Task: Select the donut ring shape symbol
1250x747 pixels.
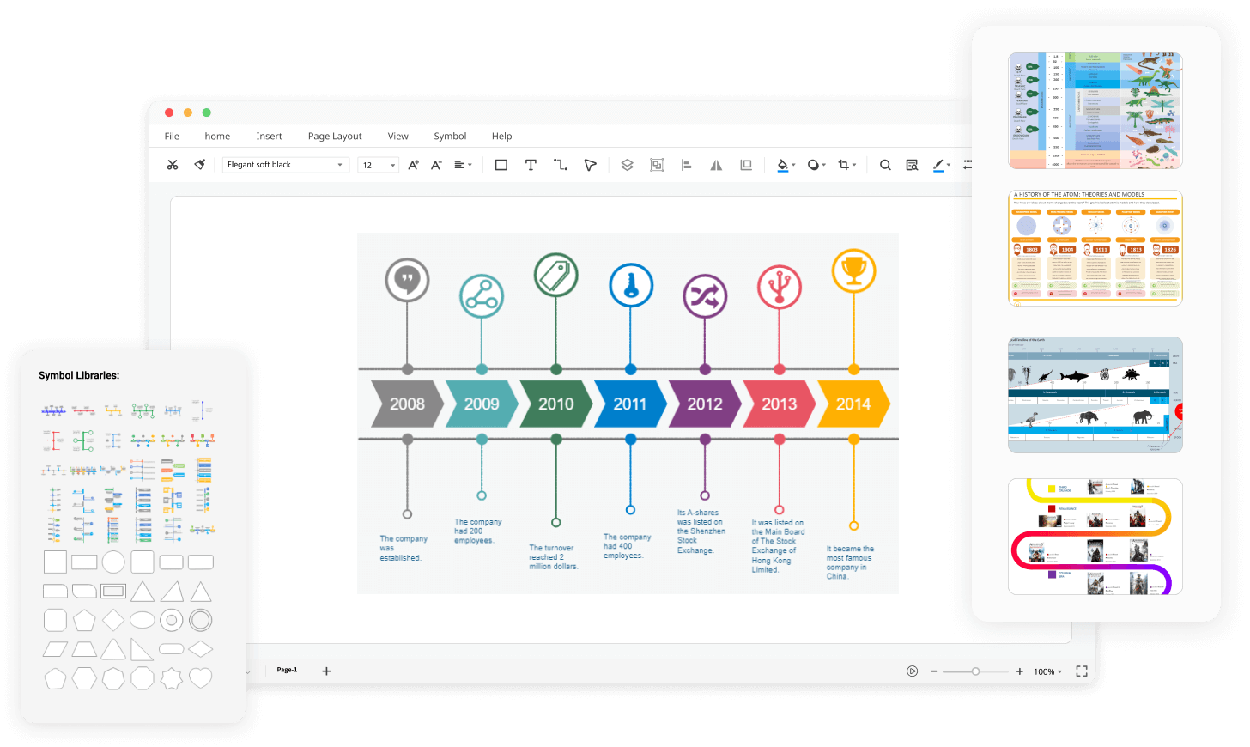Action: (x=172, y=620)
